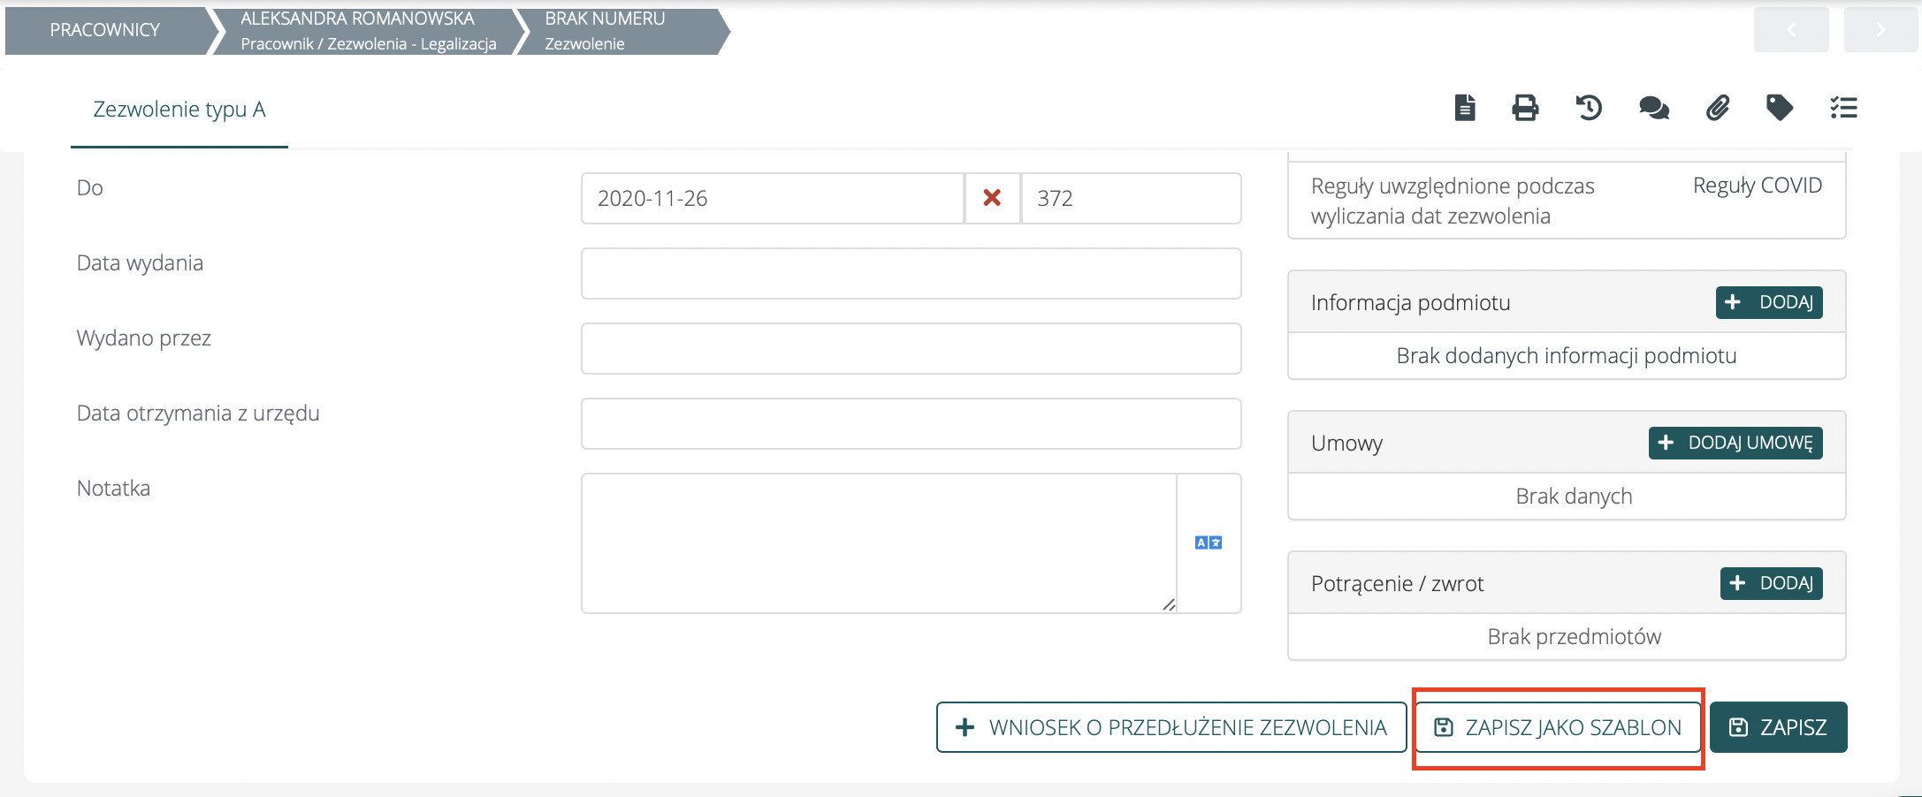Screen dimensions: 1922x797
Task: Click ZAPISZ JAKO SZABLON button
Action: [x=1558, y=727]
